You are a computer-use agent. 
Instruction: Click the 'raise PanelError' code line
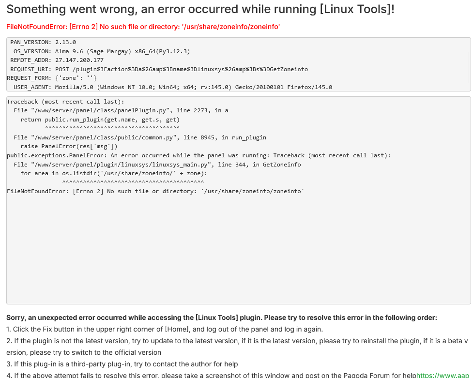click(x=69, y=146)
